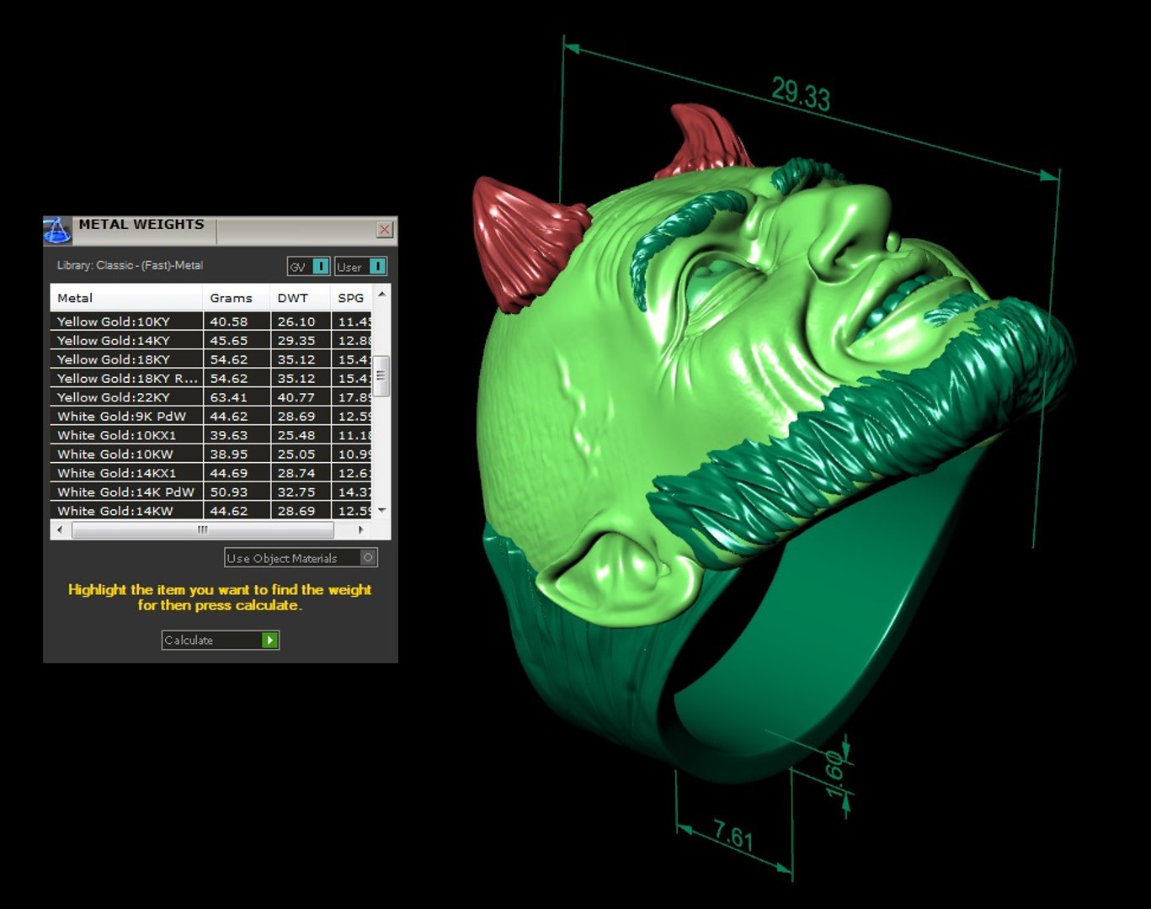Click the 63.41 grams value
The width and height of the screenshot is (1151, 909).
point(229,397)
